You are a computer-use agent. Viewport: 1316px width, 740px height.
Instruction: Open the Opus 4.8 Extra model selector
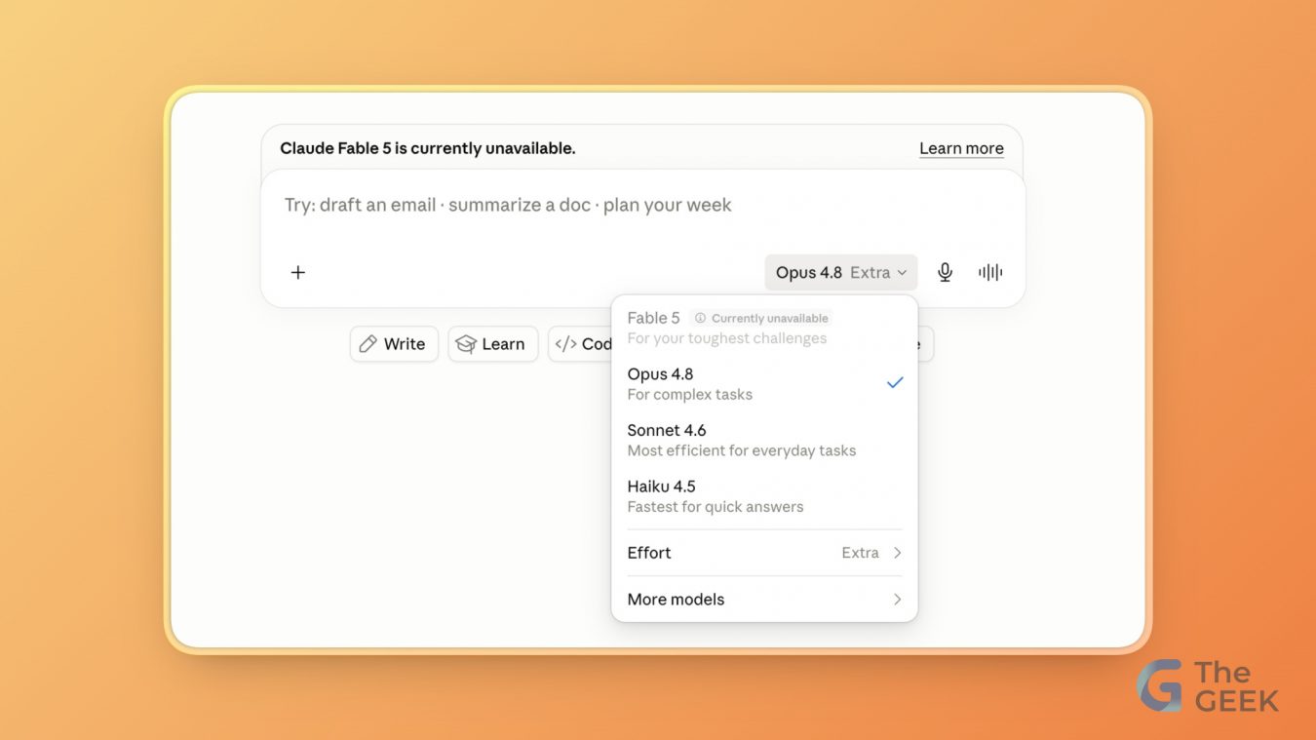coord(841,273)
